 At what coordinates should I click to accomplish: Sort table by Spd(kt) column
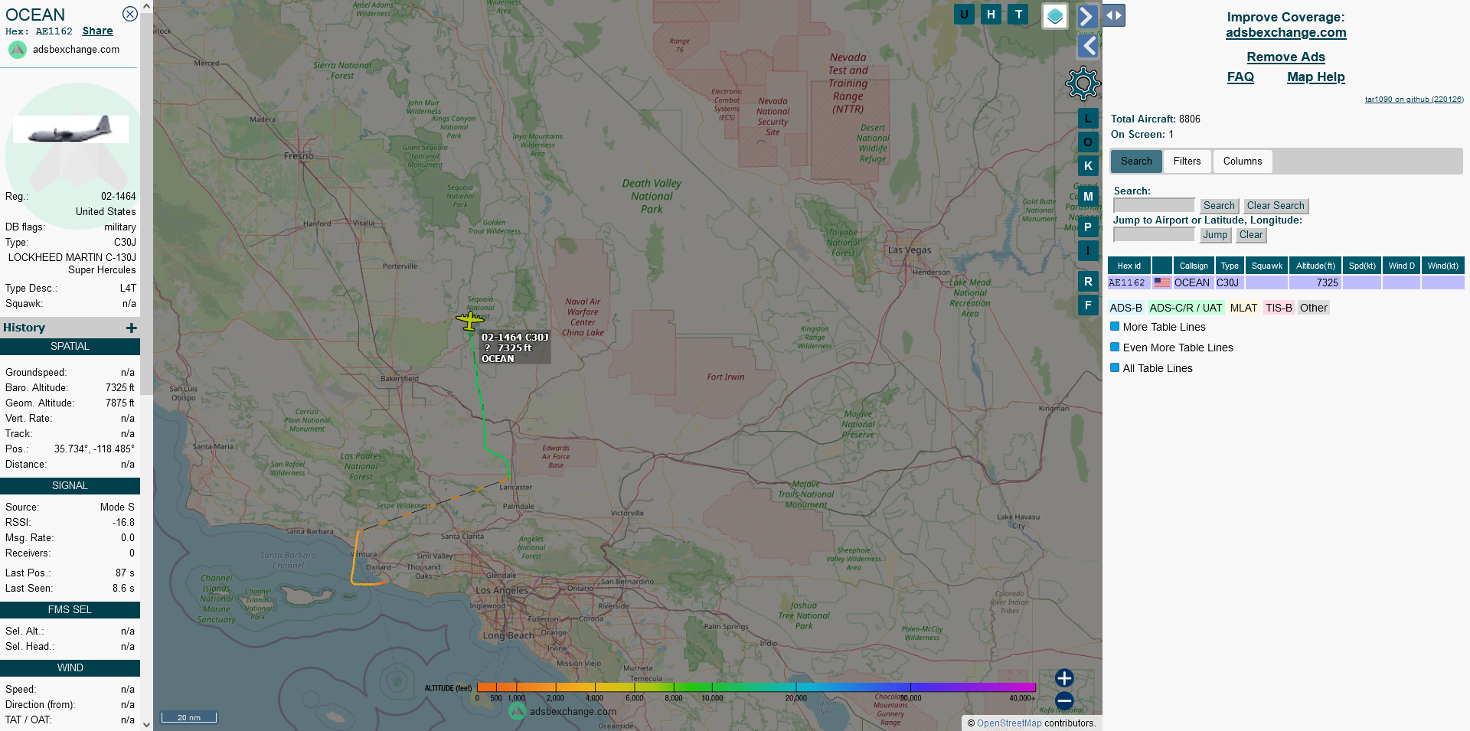[1362, 266]
